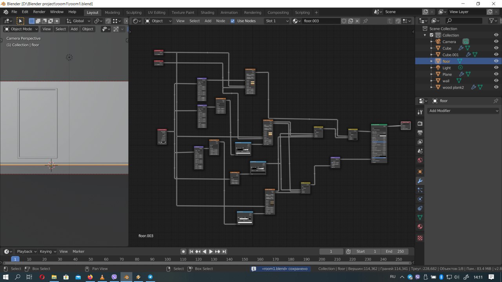Jump to the timeline start frame
The image size is (502, 282).
tap(191, 251)
